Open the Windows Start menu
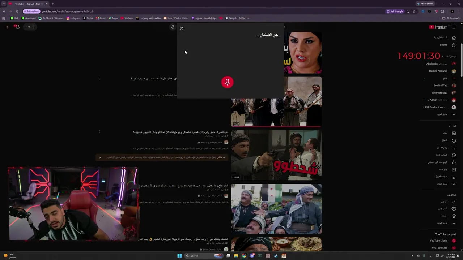Image resolution: width=463 pixels, height=260 pixels. (179, 256)
